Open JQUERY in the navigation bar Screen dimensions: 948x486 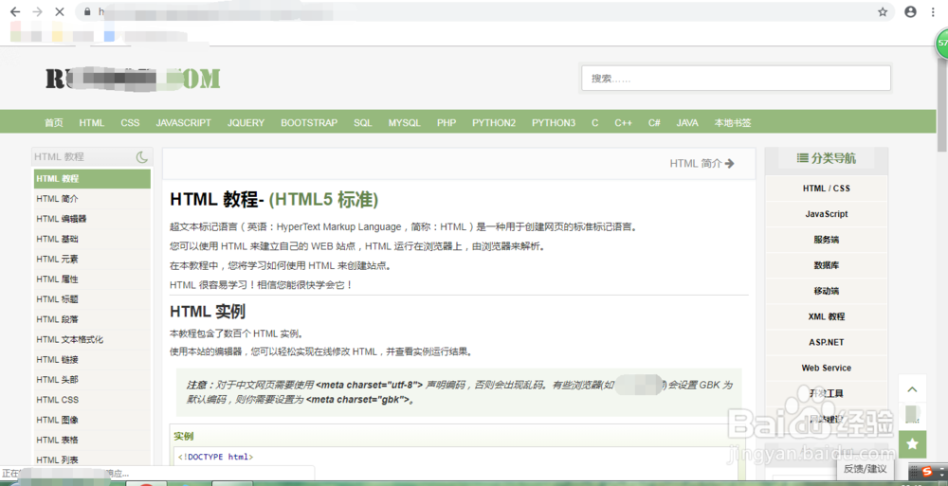246,123
